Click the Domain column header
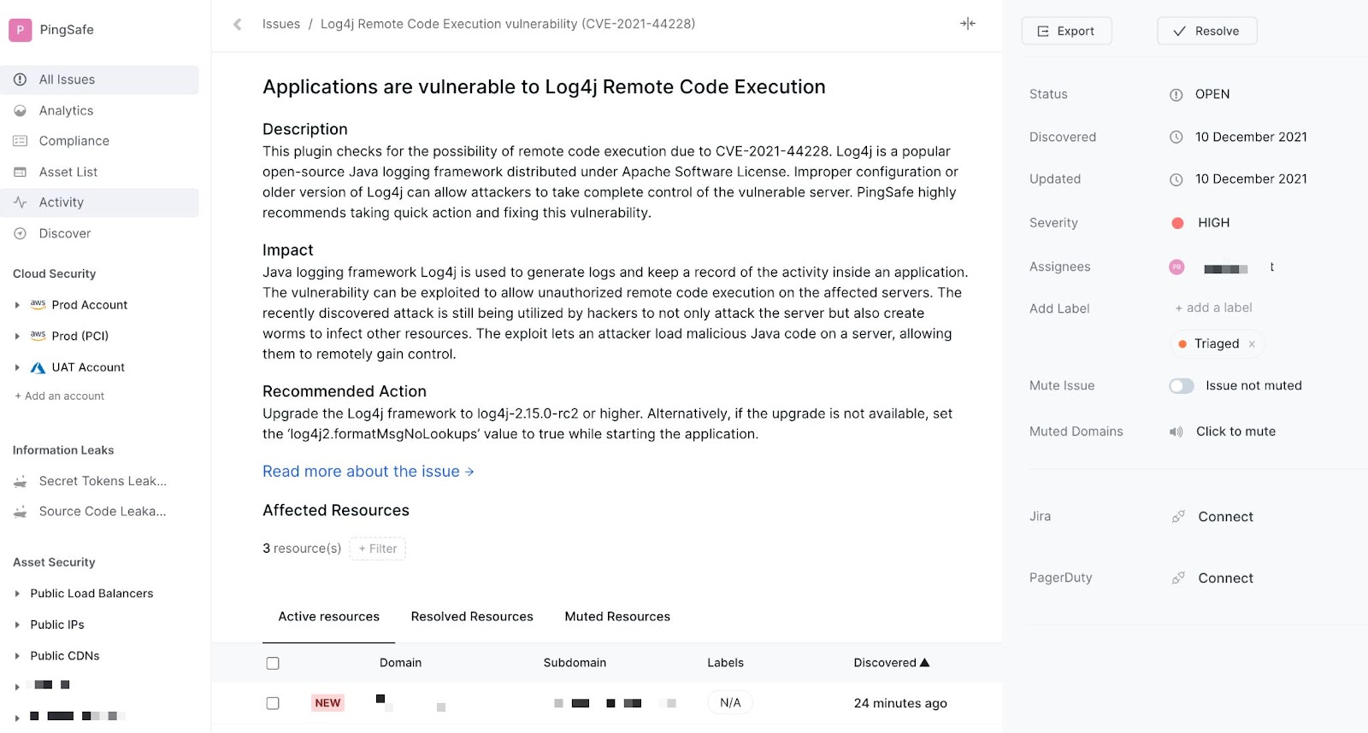The image size is (1368, 733). (400, 663)
